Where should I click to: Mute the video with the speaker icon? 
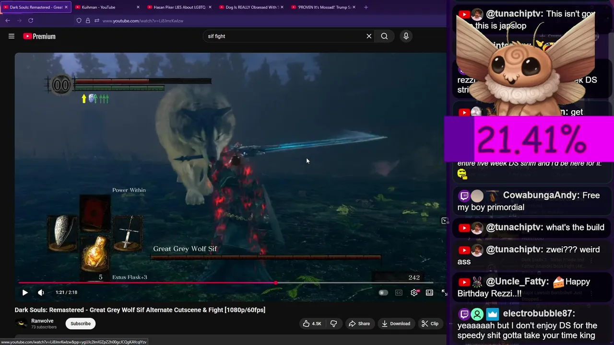[41, 292]
